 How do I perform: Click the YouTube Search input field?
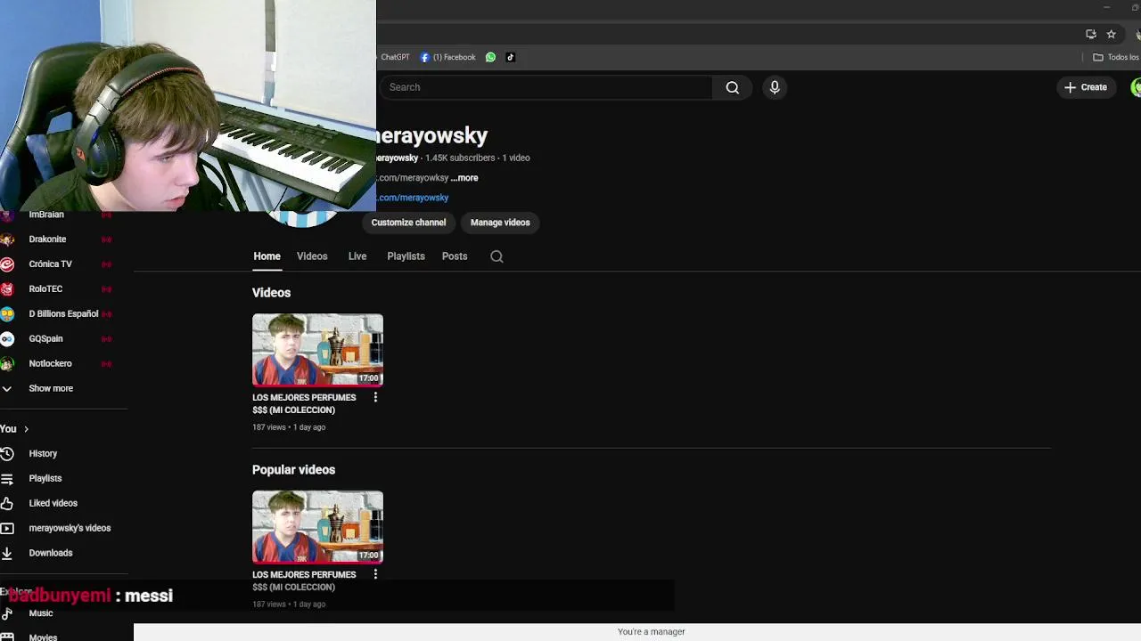[546, 87]
